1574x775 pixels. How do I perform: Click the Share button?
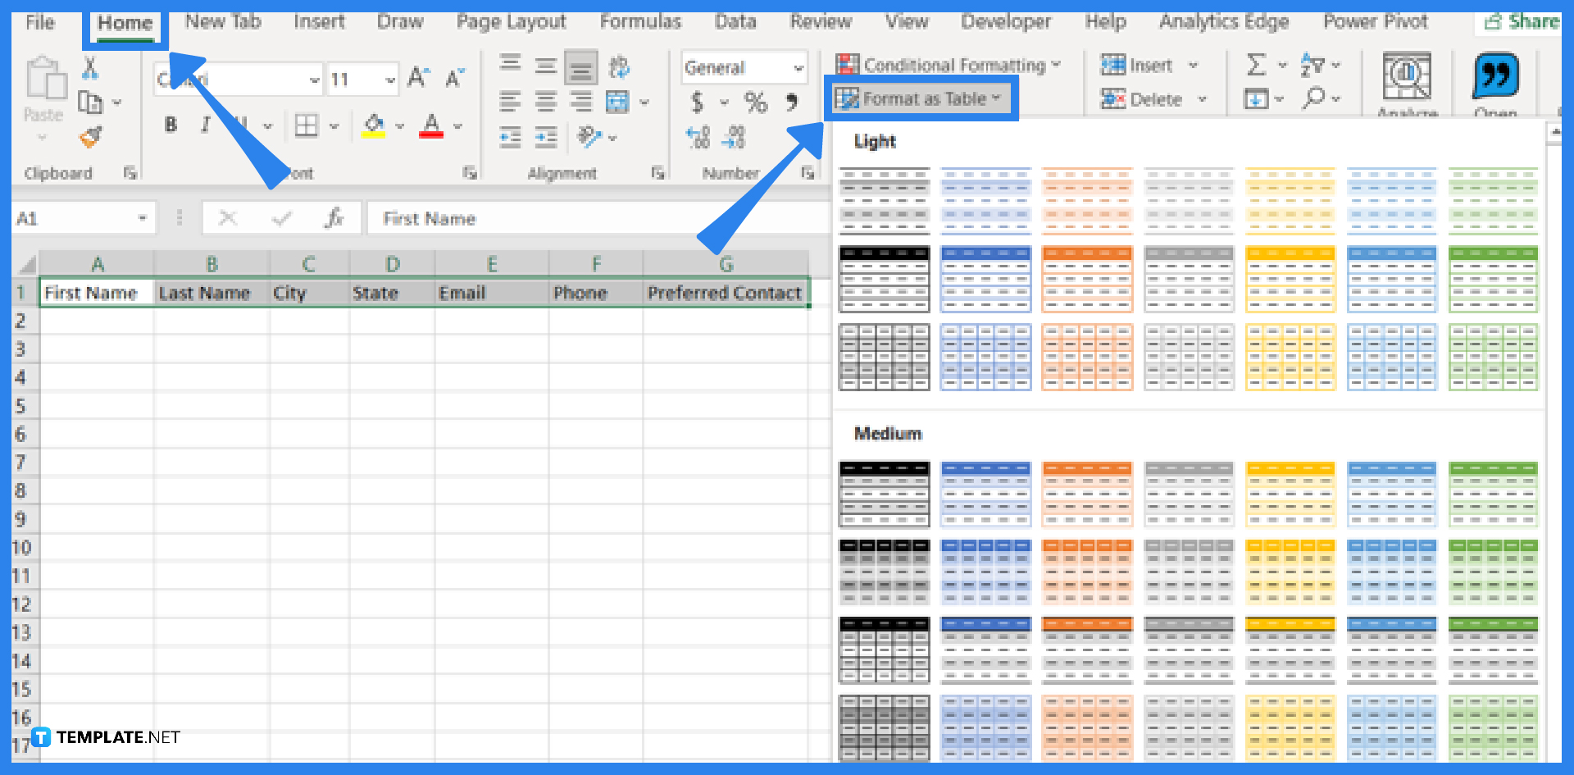point(1526,22)
